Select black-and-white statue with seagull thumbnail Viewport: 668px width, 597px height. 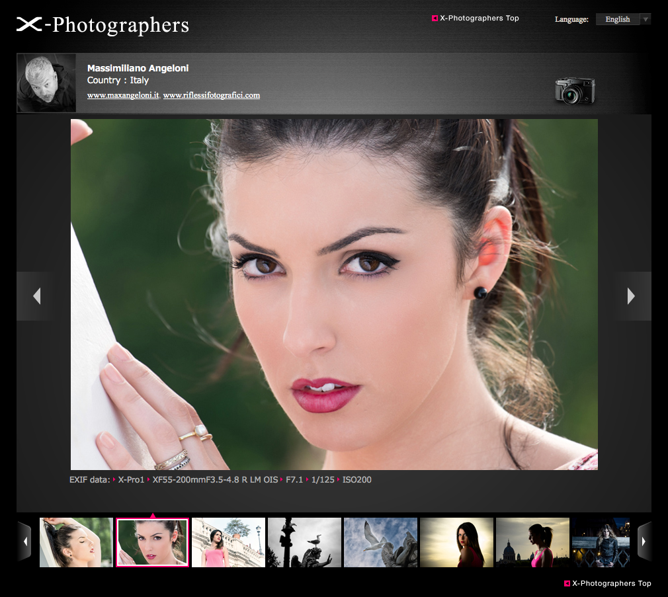tap(304, 542)
